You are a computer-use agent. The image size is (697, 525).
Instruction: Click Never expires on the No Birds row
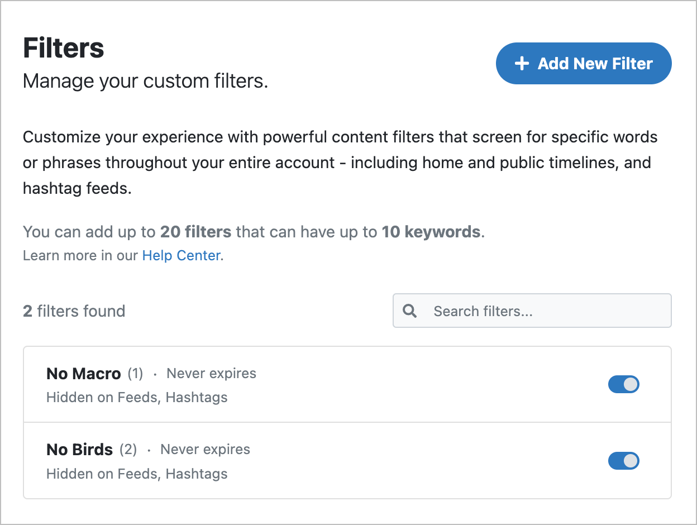pos(205,449)
